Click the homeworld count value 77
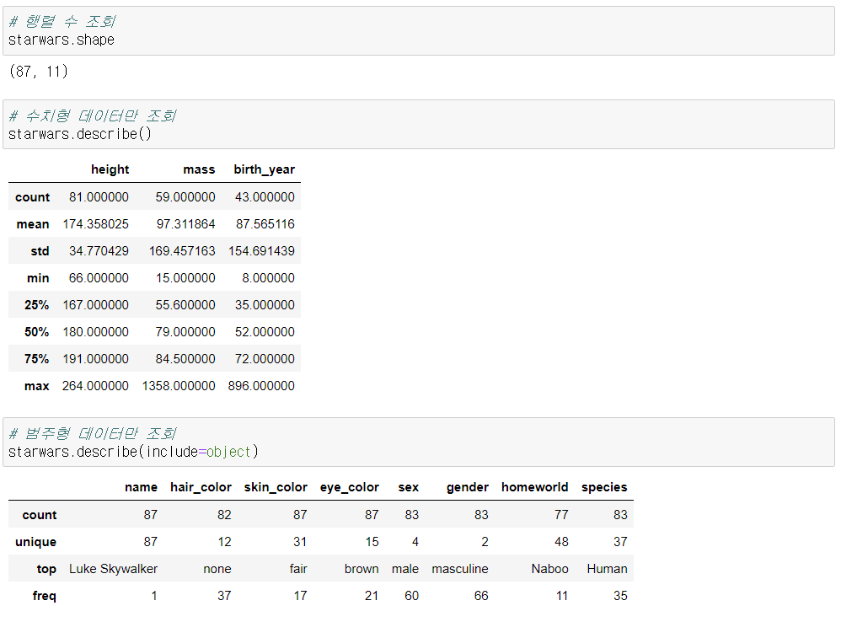The width and height of the screenshot is (841, 638). pyautogui.click(x=561, y=515)
